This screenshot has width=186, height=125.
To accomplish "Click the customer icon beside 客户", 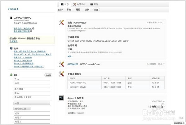I will (x=11, y=75).
